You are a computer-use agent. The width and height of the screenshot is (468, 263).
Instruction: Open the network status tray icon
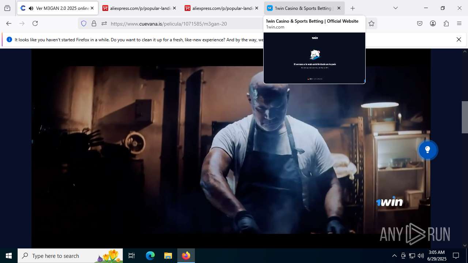(412, 256)
